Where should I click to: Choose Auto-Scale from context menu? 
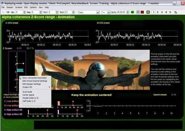pyautogui.click(x=27, y=92)
